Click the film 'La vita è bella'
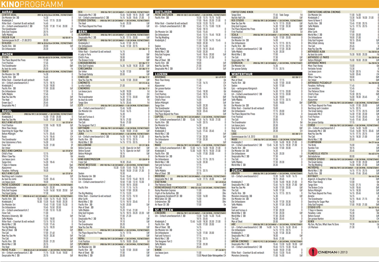379x262 pixels. point(85,86)
